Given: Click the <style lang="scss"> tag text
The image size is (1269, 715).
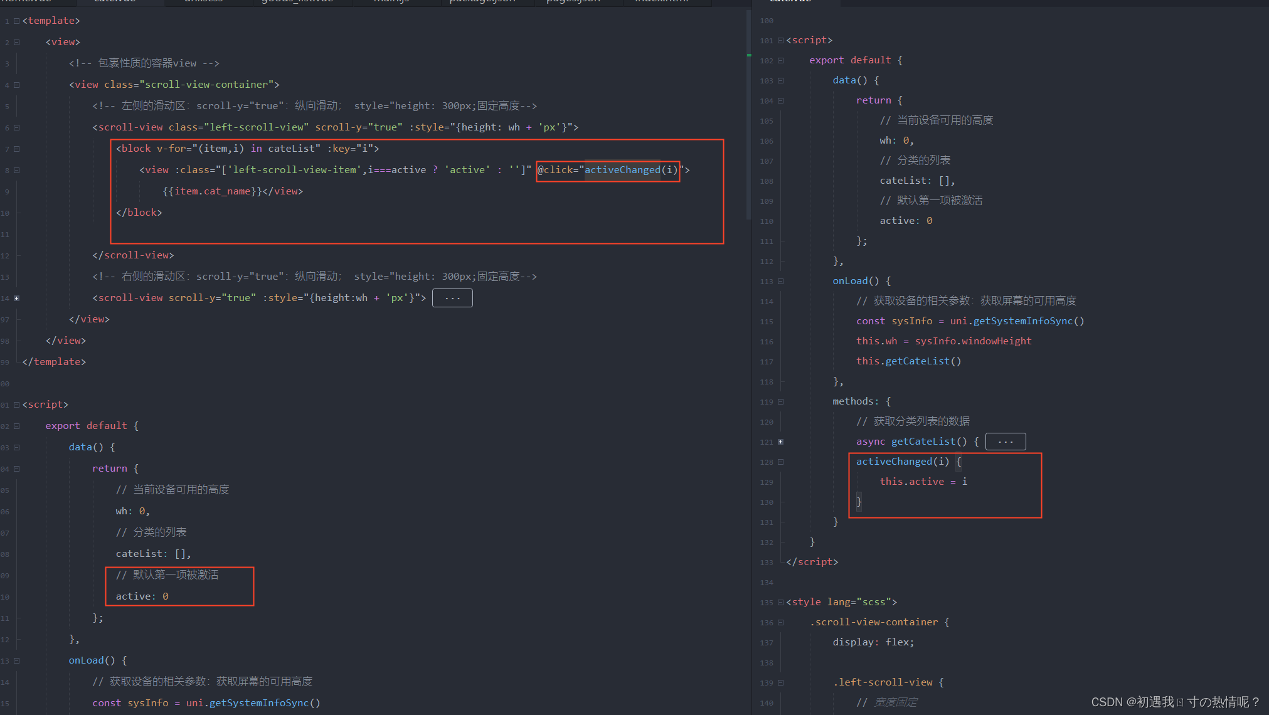Looking at the screenshot, I should coord(842,602).
